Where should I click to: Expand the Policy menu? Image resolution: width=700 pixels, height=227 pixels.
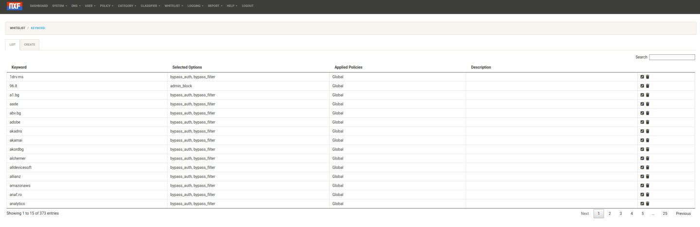tap(106, 6)
